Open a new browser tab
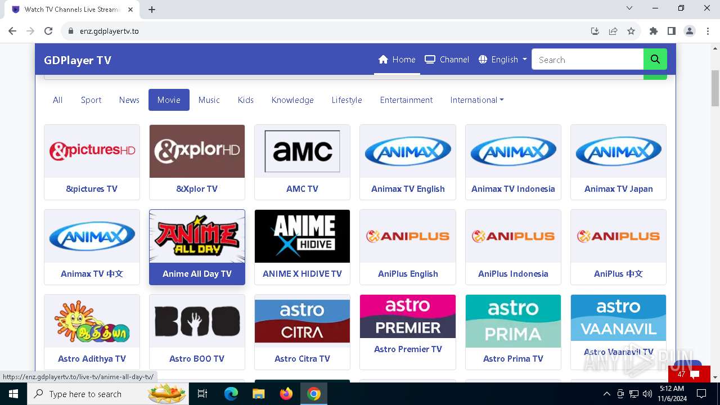 tap(152, 9)
